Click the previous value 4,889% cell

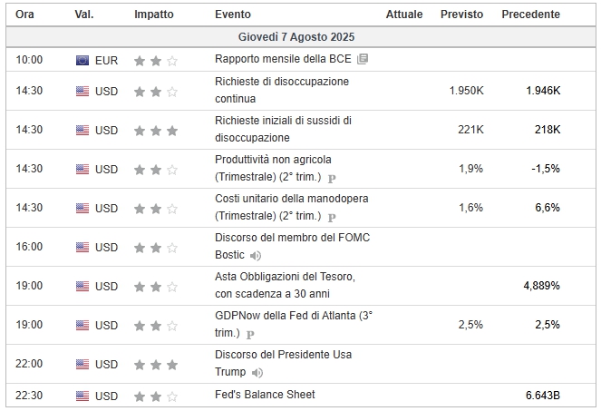[541, 286]
